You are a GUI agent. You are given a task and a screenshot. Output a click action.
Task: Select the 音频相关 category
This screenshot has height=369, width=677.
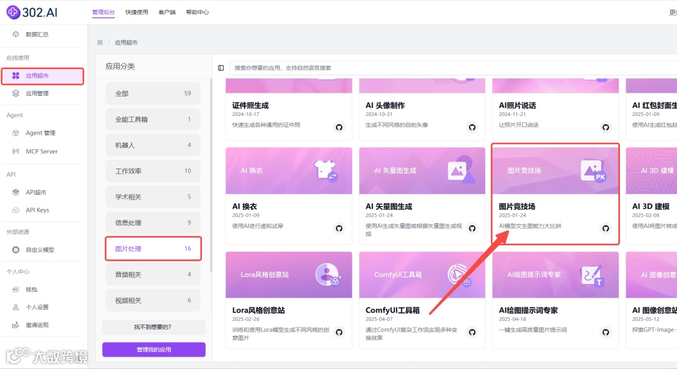click(x=153, y=274)
